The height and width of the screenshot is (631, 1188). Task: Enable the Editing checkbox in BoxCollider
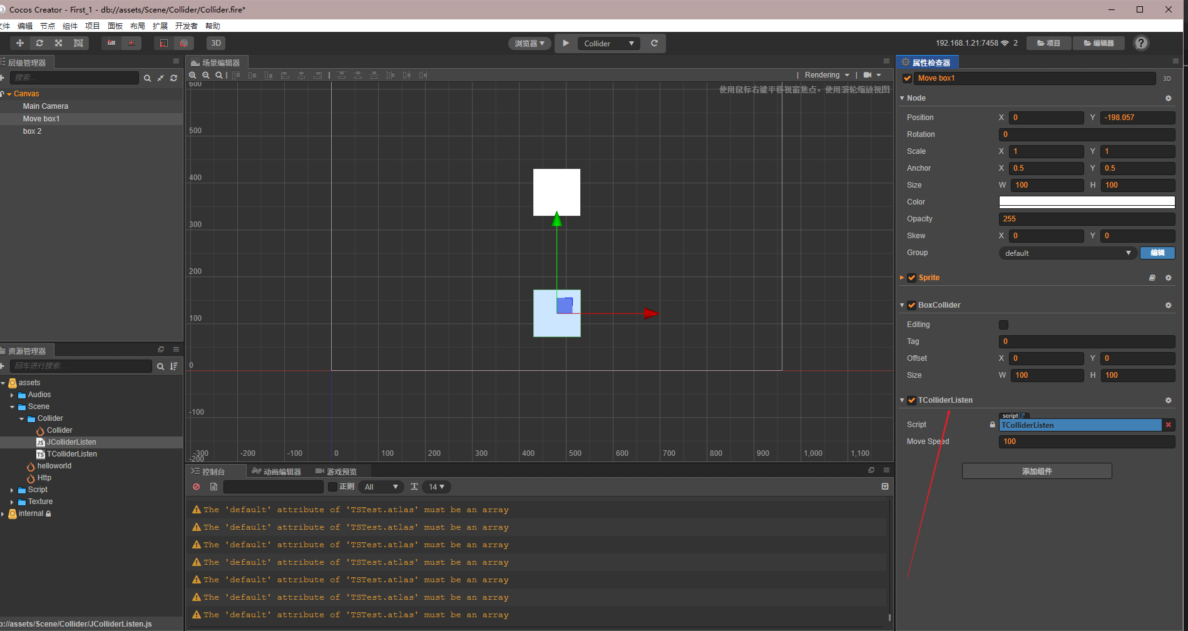[x=1003, y=325]
